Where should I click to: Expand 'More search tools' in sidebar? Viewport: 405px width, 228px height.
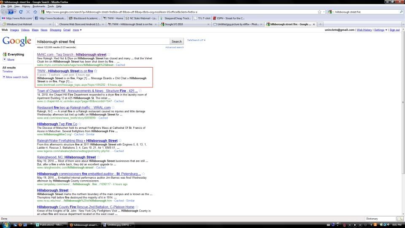[x=15, y=77]
